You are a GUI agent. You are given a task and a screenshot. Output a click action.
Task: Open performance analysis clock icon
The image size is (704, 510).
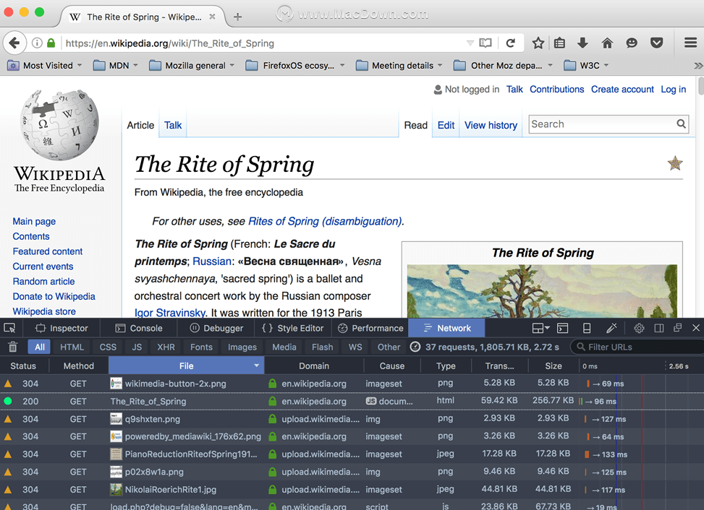click(x=415, y=347)
